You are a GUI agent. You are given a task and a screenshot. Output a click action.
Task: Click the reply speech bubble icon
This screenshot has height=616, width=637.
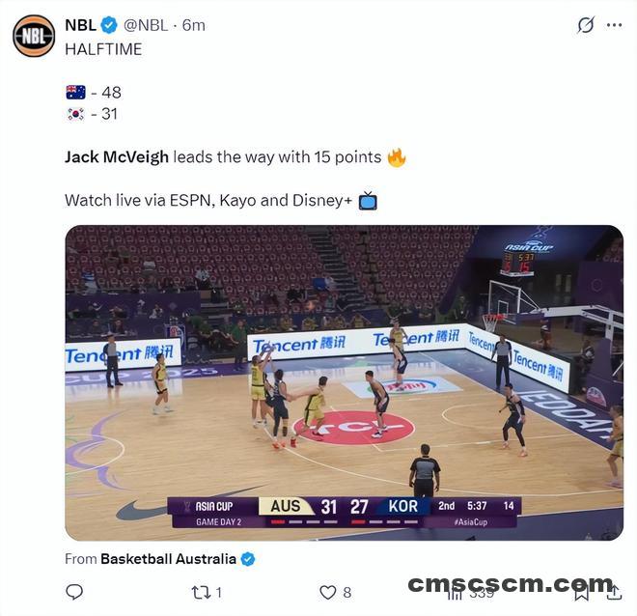tap(74, 592)
